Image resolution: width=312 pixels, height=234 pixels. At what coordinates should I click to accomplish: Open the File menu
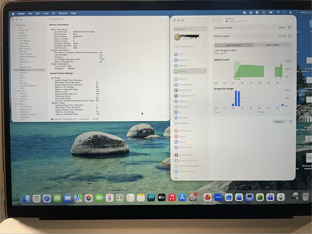[x=30, y=13]
